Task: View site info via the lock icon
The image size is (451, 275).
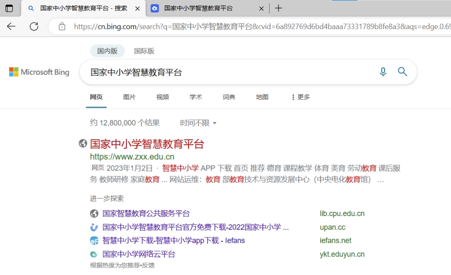Action: click(x=62, y=26)
